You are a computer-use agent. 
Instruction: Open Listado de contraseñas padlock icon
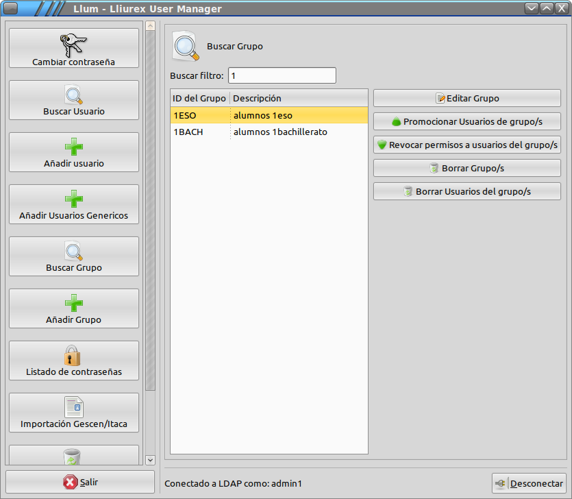pos(73,356)
